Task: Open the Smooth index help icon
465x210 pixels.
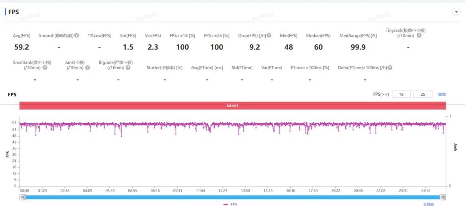Action: point(77,36)
